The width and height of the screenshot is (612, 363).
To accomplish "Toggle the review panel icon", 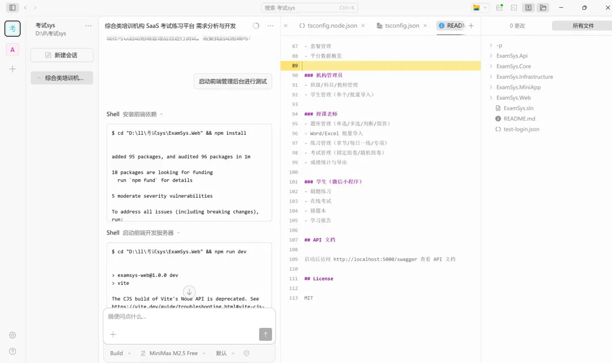I will 528,7.
